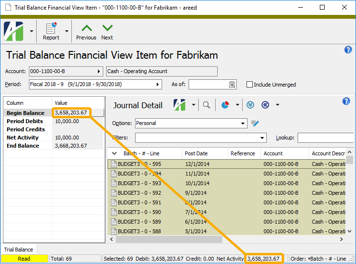Select row BUDGET3 - 0 - 595
Viewport: 356px width, 264px height.
227,164
